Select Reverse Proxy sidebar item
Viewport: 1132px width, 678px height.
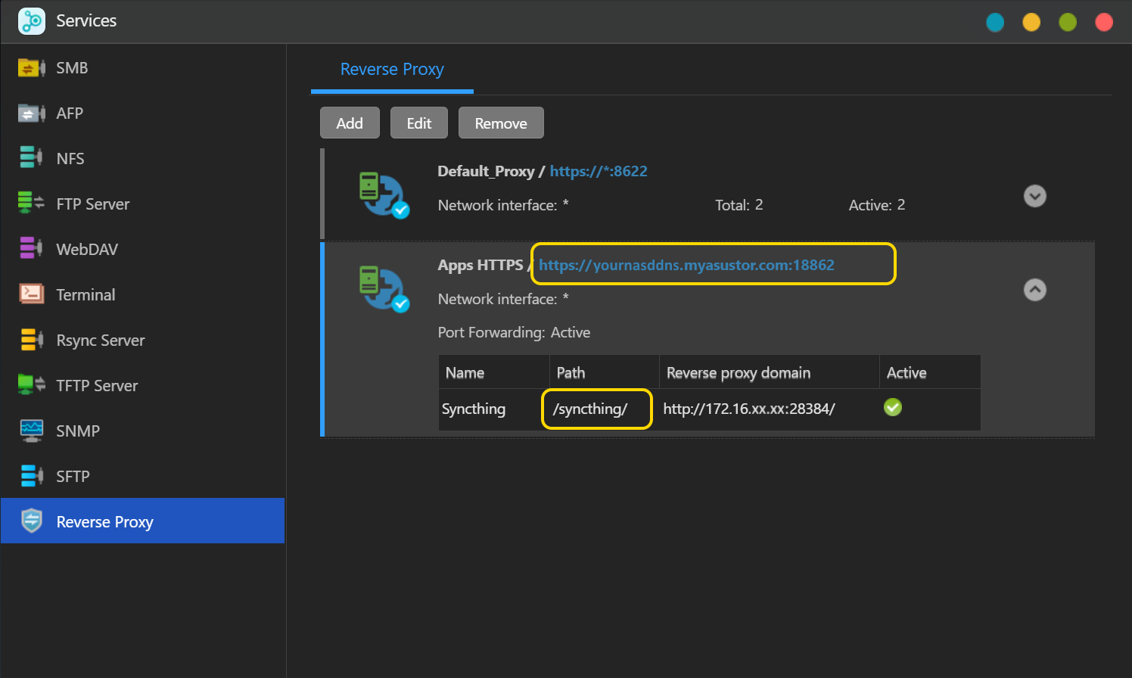point(142,521)
